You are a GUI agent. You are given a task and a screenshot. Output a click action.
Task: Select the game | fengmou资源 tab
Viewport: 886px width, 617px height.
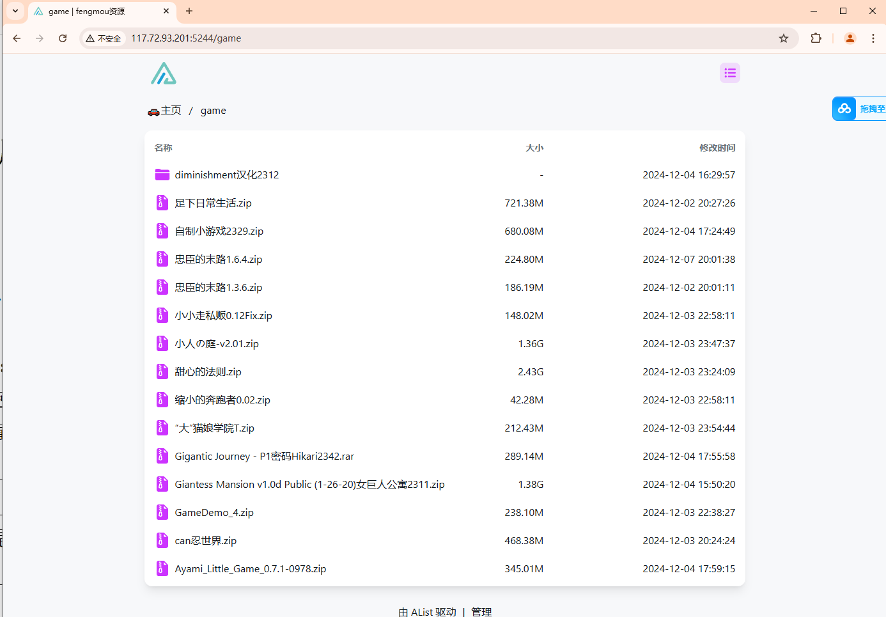pyautogui.click(x=101, y=12)
